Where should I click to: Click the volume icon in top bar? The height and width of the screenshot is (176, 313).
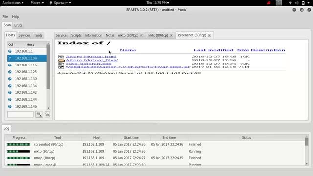click(297, 3)
